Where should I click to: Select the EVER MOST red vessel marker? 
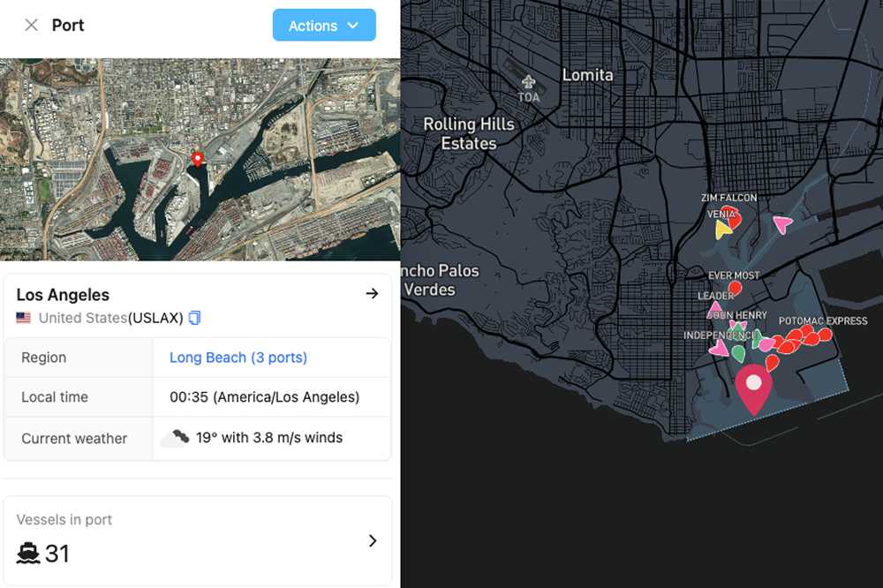click(x=735, y=288)
